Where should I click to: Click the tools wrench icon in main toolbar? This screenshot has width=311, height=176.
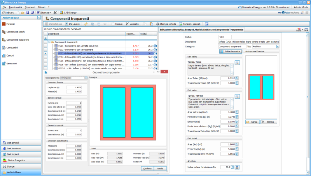[55, 13]
